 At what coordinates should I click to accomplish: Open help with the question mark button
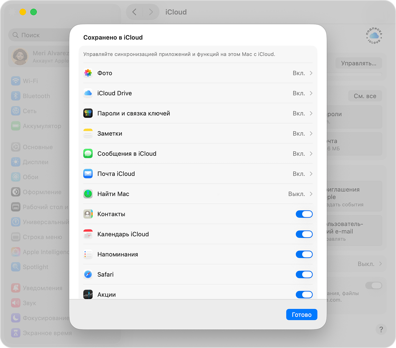pos(381,329)
